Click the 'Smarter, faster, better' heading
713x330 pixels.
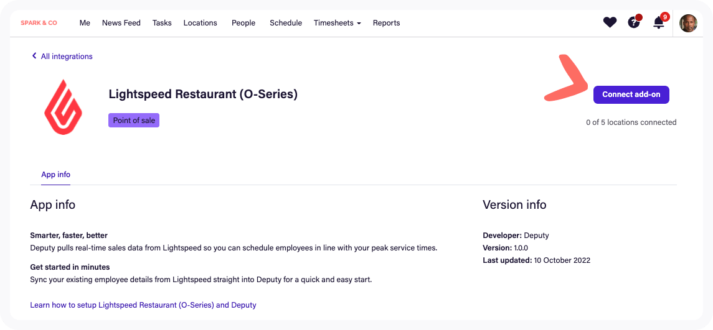pos(68,236)
